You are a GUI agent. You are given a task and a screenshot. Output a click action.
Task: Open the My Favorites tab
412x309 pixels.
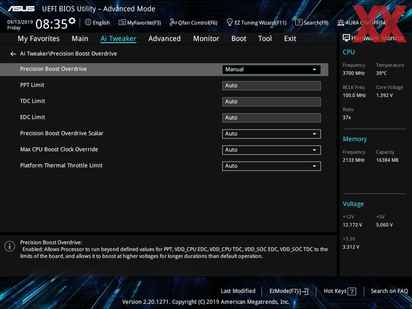38,38
